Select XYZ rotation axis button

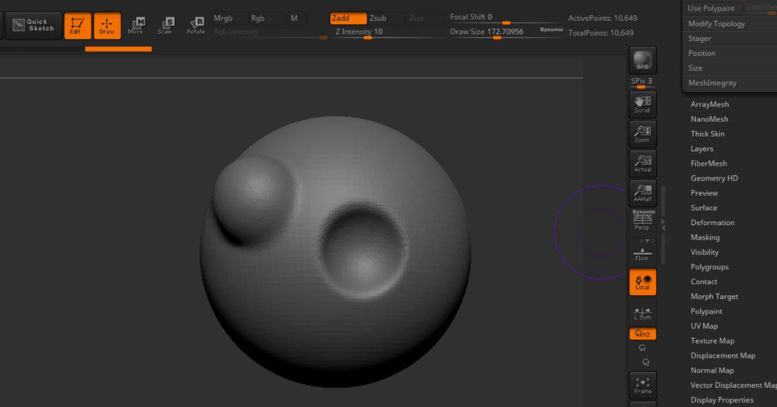(642, 334)
